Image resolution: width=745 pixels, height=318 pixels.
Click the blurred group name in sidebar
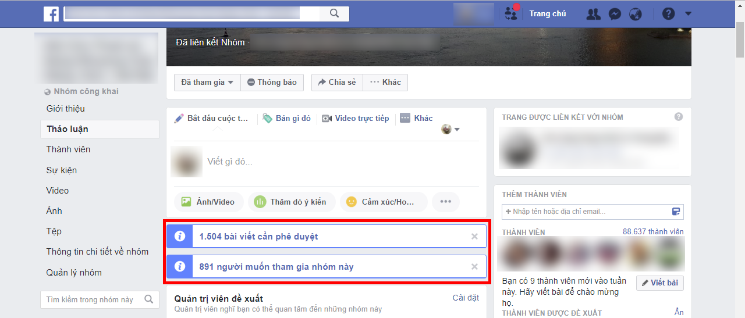(96, 58)
